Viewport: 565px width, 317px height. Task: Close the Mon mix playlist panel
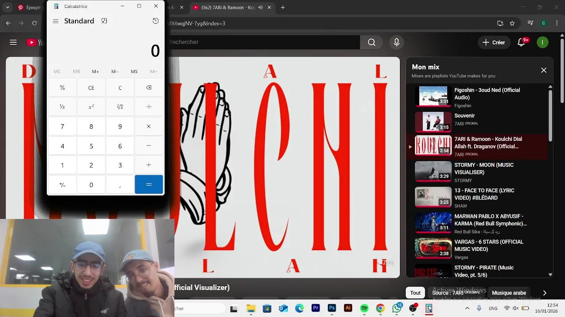544,70
